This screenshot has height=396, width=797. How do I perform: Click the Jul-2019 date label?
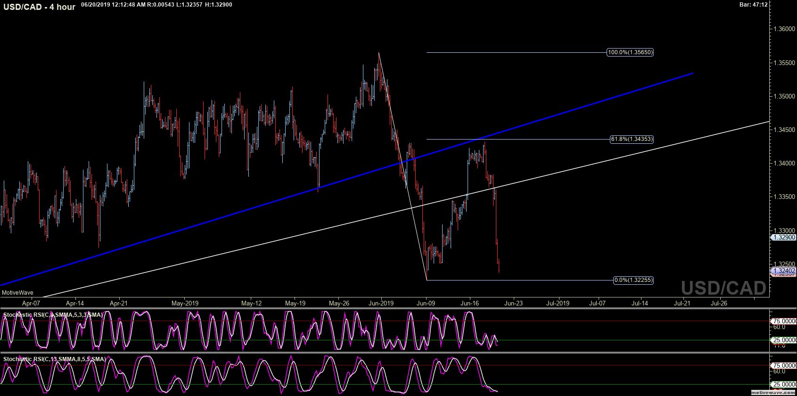point(558,303)
